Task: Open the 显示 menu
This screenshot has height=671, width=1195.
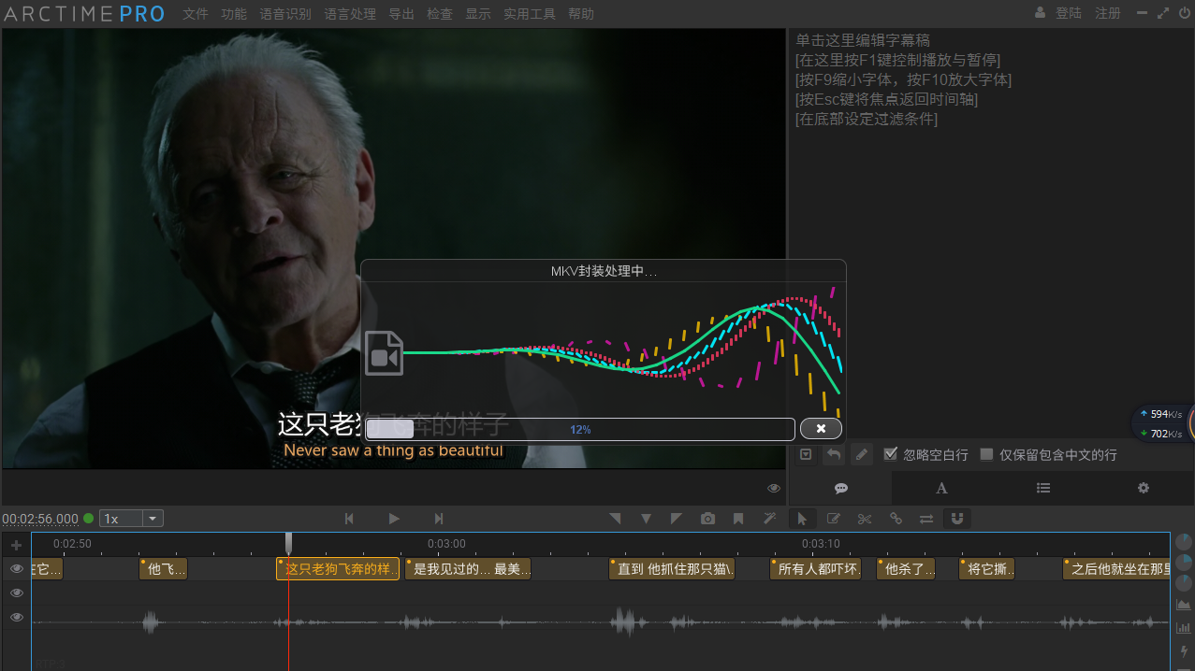Action: (x=478, y=14)
